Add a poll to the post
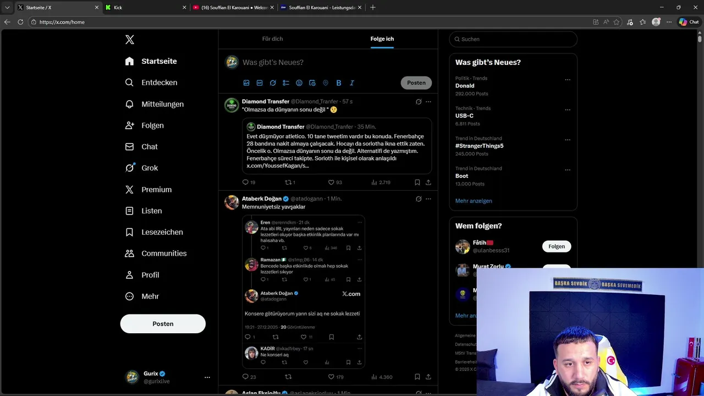The image size is (704, 396). point(286,83)
